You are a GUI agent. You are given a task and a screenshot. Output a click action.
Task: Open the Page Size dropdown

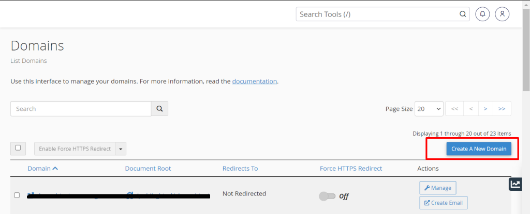tap(429, 109)
